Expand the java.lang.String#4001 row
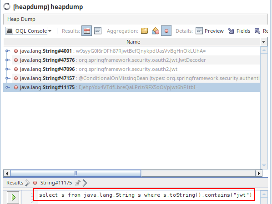Image resolution: width=272 pixels, height=204 pixels. click(x=7, y=51)
